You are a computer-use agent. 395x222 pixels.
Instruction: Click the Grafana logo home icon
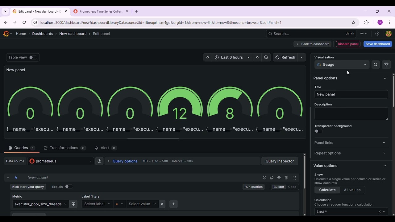6,34
